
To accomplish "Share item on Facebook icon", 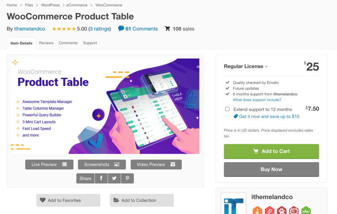I will click(x=101, y=178).
